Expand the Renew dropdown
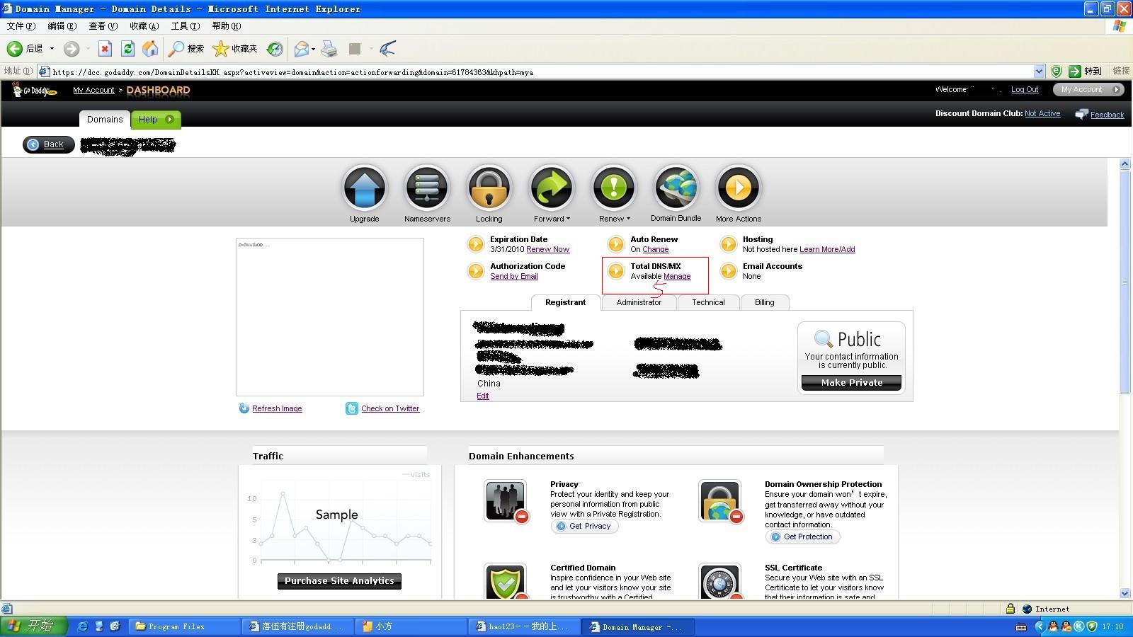The image size is (1133, 637). pyautogui.click(x=615, y=219)
